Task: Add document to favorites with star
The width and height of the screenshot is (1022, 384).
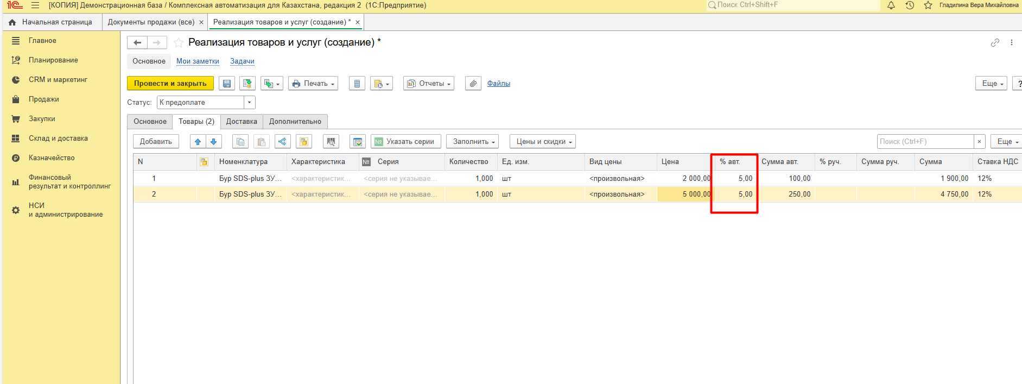Action: pos(178,43)
